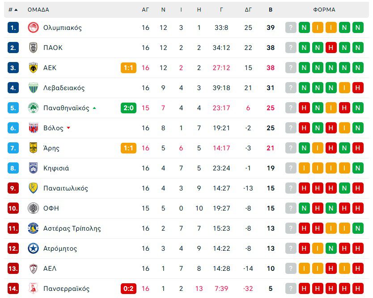Sort table by the # rank column
Image resolution: width=373 pixels, height=298 pixels.
tap(13, 9)
